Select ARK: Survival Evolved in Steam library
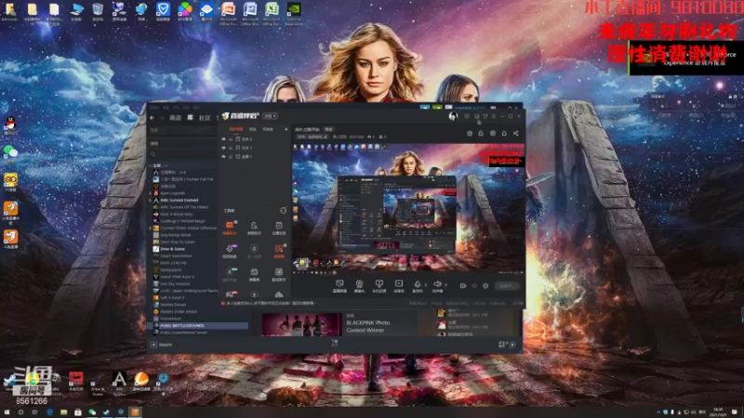744x418 pixels. [x=179, y=200]
